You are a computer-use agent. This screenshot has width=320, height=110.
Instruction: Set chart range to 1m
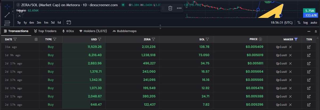[x=46, y=22]
